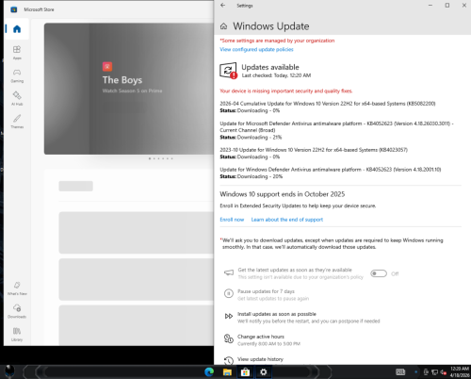Open Learn about the end of support

[287, 220]
